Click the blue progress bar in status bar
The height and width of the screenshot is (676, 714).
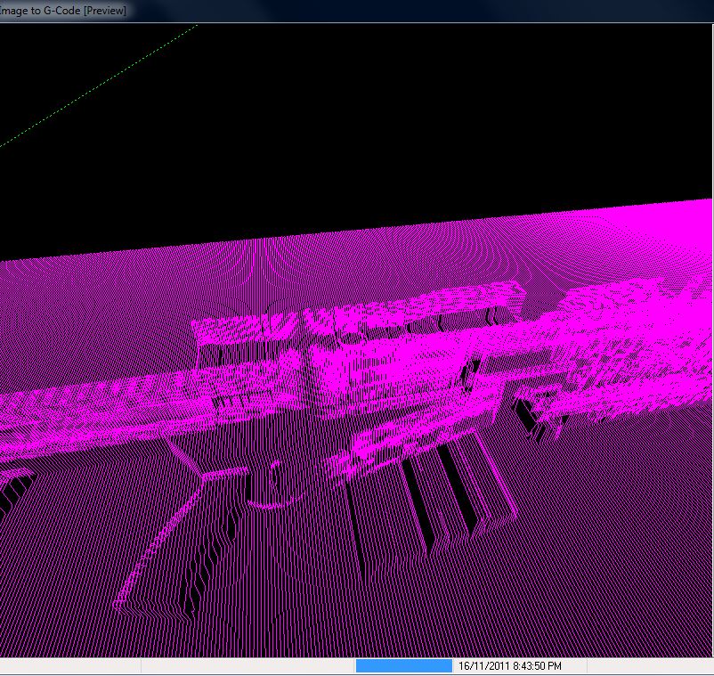point(403,665)
